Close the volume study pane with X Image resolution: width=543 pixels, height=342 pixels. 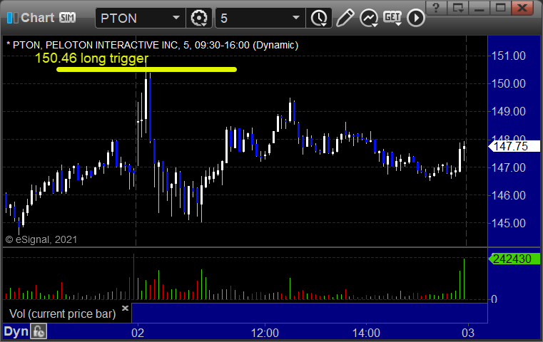click(125, 308)
